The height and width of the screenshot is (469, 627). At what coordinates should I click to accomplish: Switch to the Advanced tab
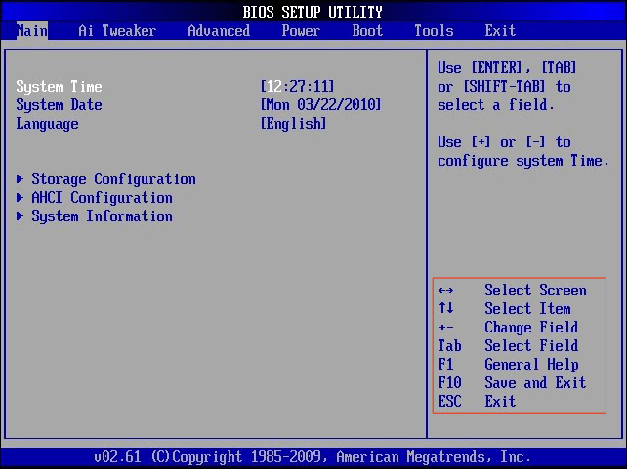pyautogui.click(x=219, y=31)
